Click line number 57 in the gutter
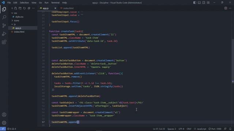The image size is (234, 131). point(43,122)
